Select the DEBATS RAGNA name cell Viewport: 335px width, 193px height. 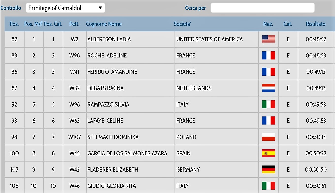[x=130, y=88]
